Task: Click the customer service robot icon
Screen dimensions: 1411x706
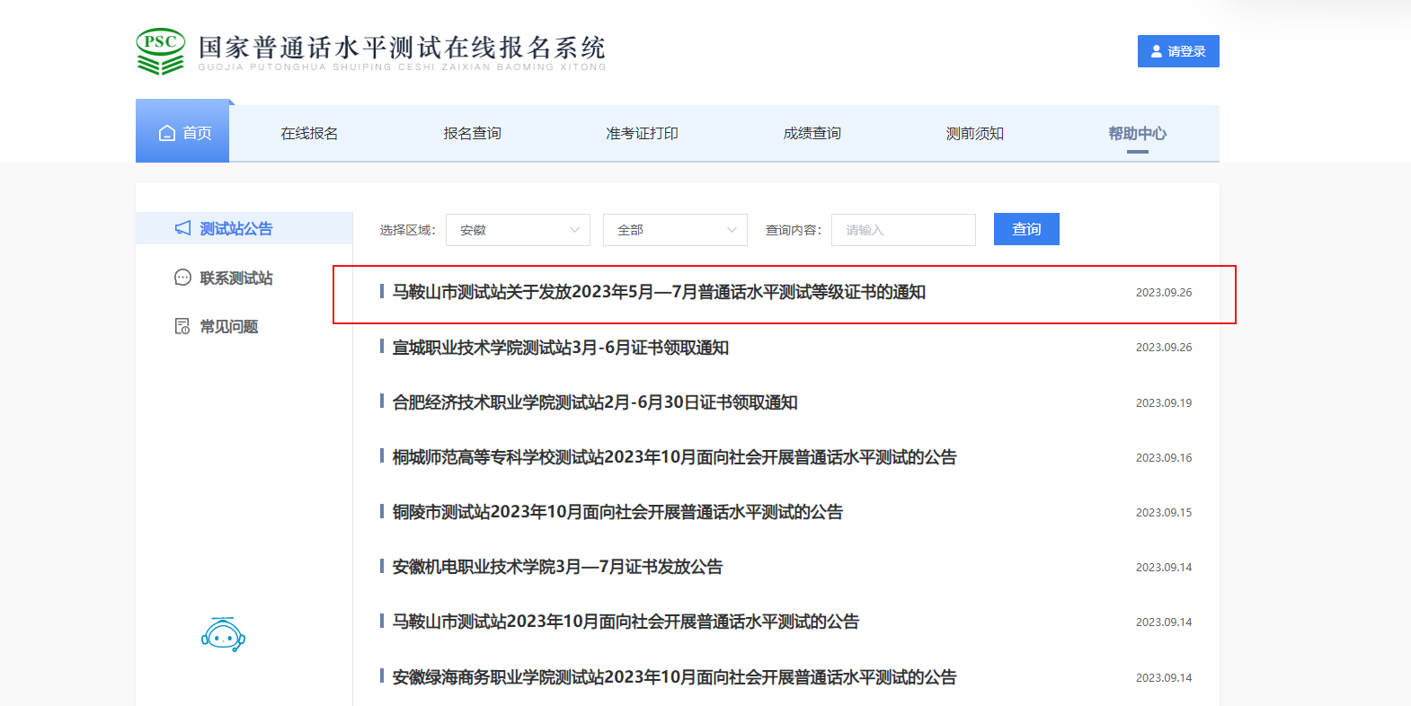Action: (x=223, y=634)
